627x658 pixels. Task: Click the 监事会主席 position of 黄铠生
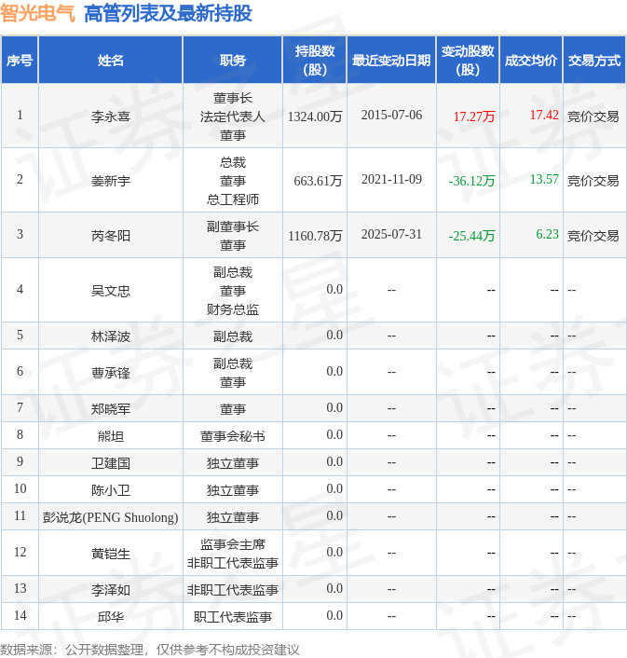point(233,544)
